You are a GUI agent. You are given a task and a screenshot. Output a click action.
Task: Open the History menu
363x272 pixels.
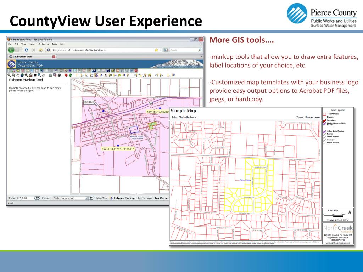point(32,44)
